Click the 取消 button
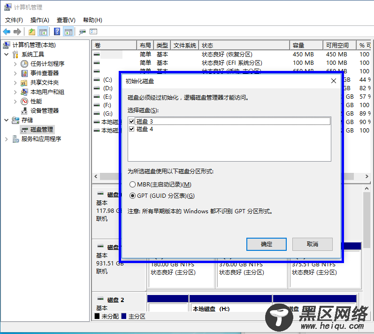 click(x=313, y=244)
